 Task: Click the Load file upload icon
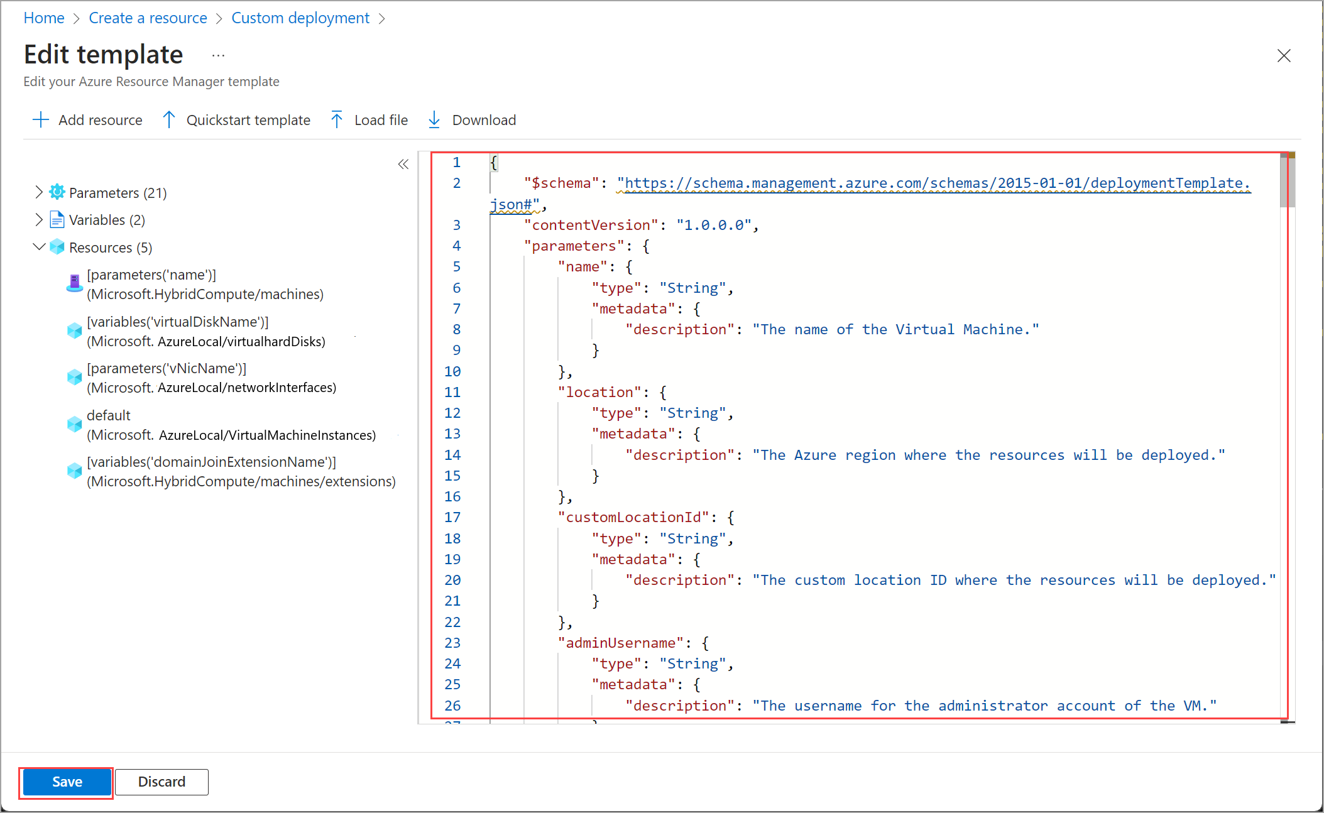coord(337,119)
